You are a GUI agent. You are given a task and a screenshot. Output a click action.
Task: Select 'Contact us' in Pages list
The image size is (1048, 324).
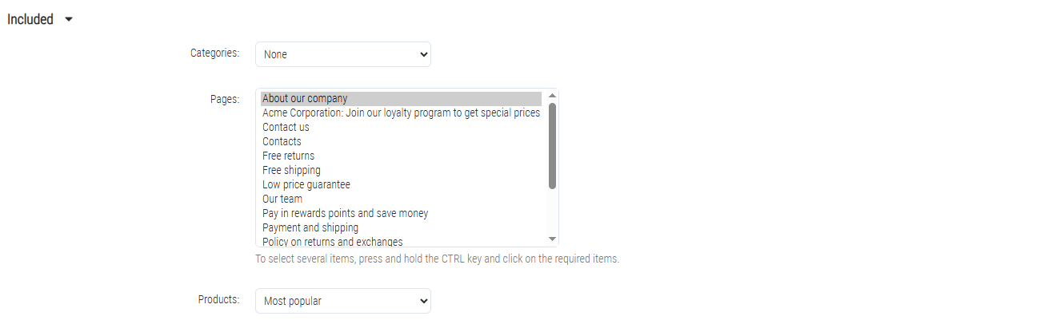[401, 127]
